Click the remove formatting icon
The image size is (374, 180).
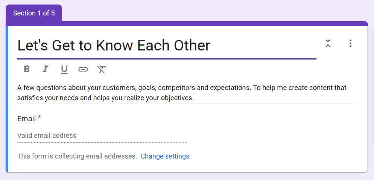tap(102, 69)
